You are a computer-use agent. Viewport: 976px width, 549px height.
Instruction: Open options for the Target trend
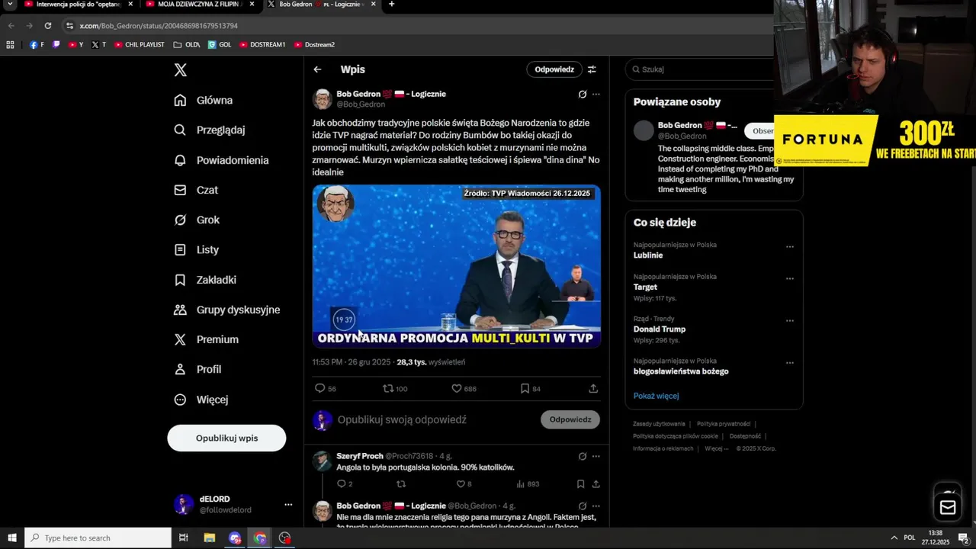click(x=790, y=278)
